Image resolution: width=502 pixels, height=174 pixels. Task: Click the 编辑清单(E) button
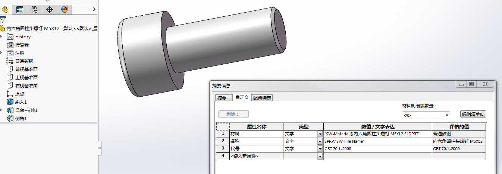click(x=473, y=114)
